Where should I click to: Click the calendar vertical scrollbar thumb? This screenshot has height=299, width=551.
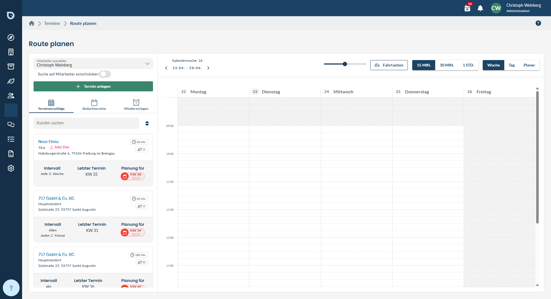pos(537,157)
